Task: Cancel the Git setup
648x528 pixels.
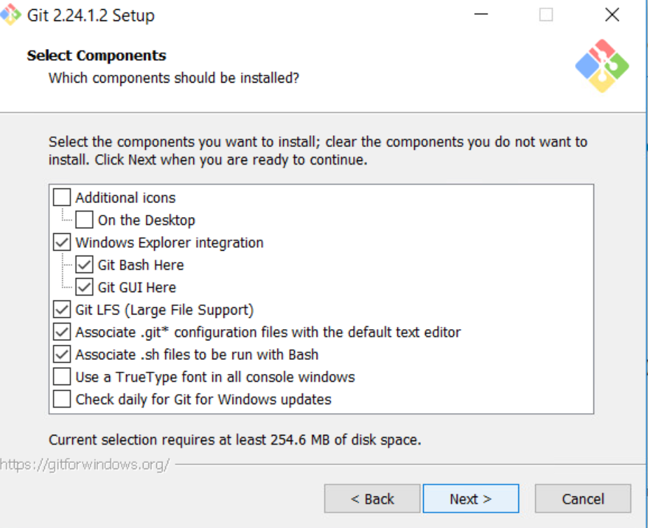Action: (x=583, y=499)
